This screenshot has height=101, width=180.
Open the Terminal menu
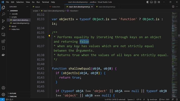[x=45, y=2]
